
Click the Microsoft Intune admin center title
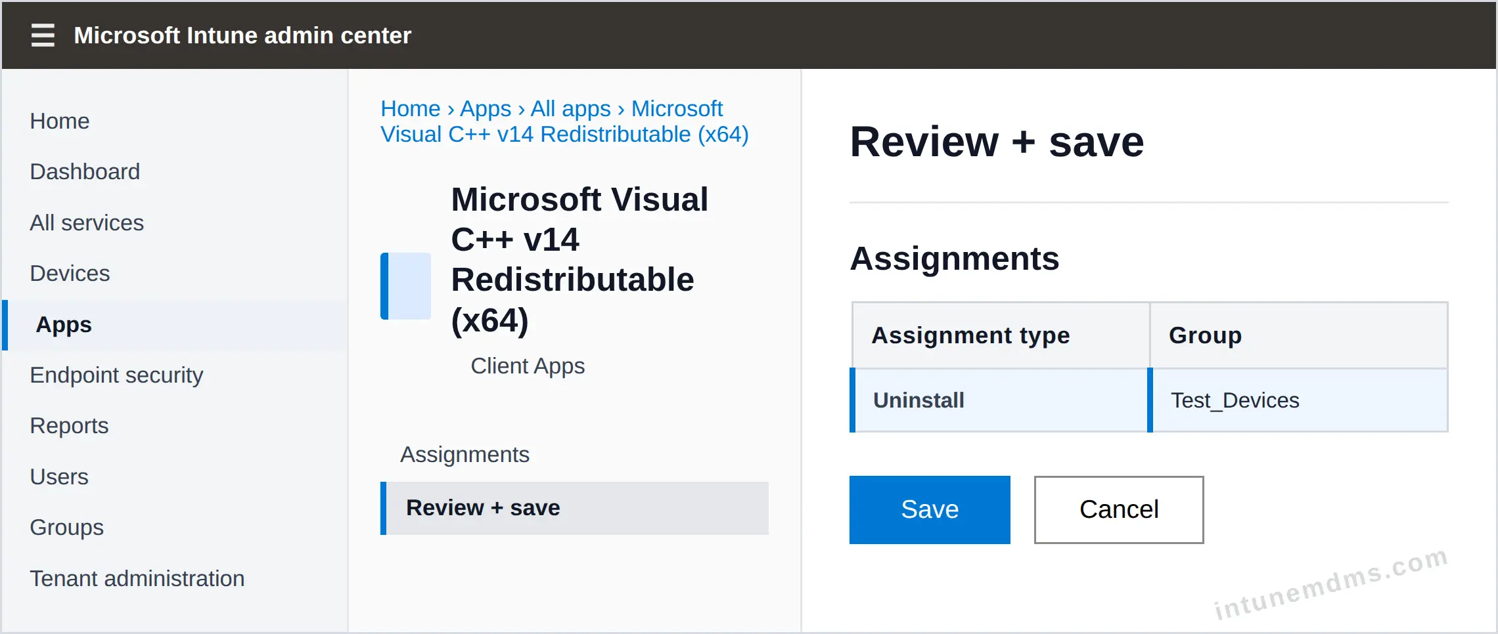(242, 35)
